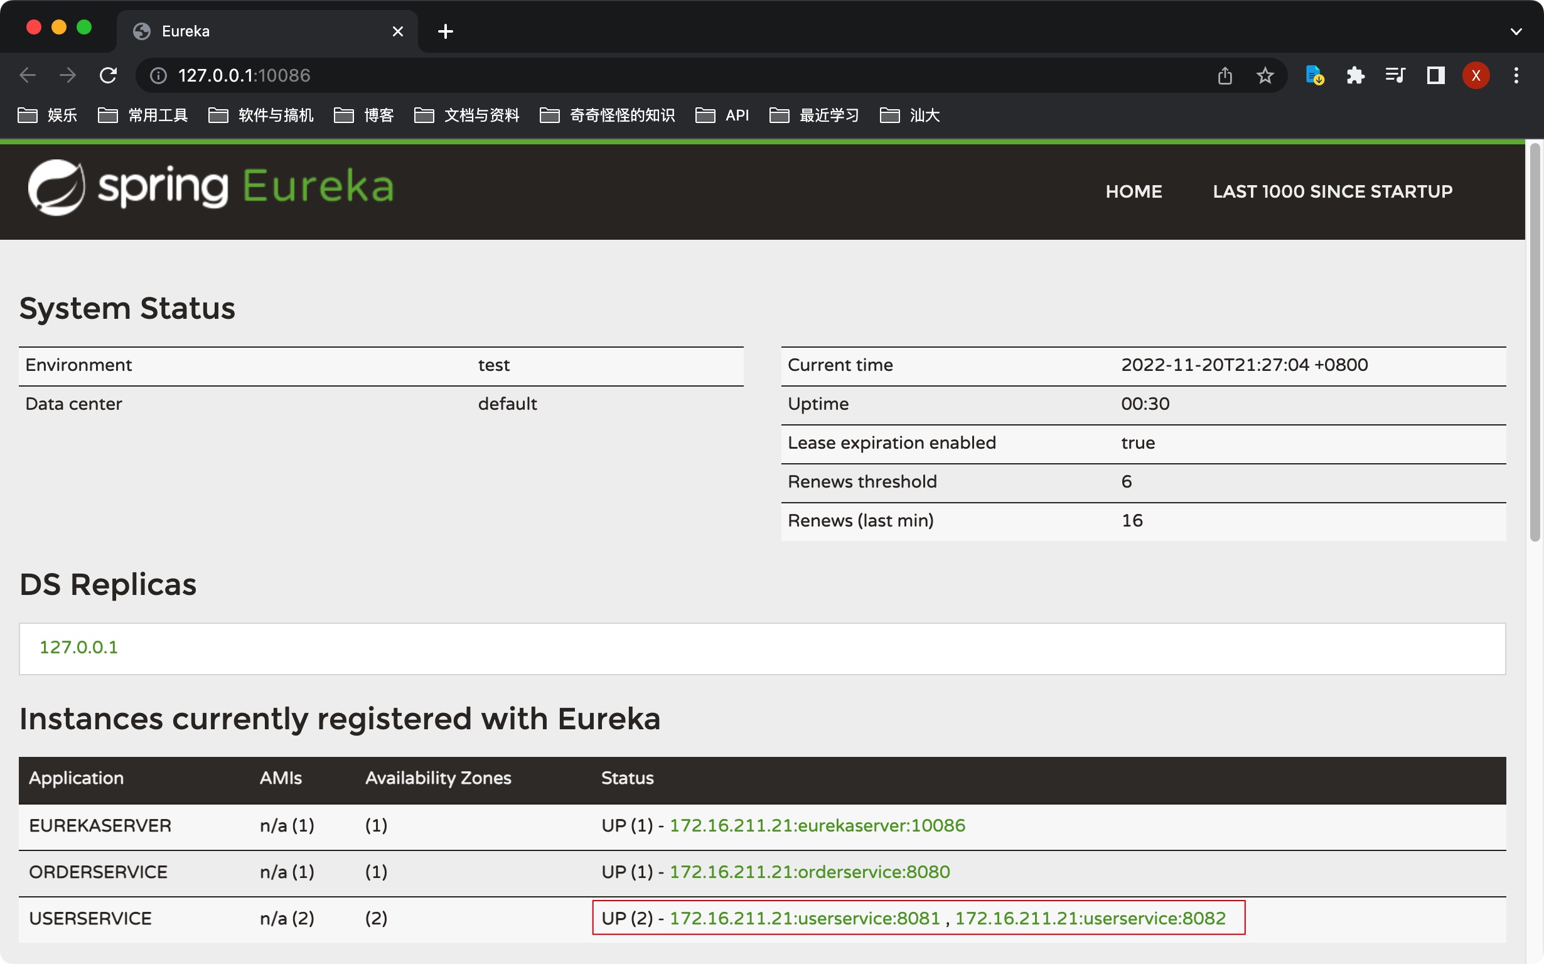The width and height of the screenshot is (1544, 964).
Task: Open the Extensions puzzle icon
Action: click(x=1354, y=75)
